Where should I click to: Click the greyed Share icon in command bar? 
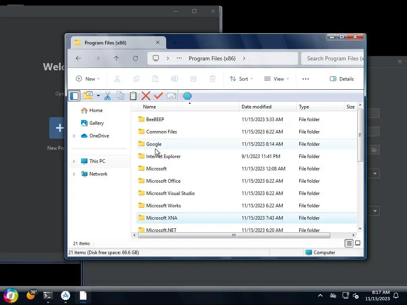[x=194, y=79]
